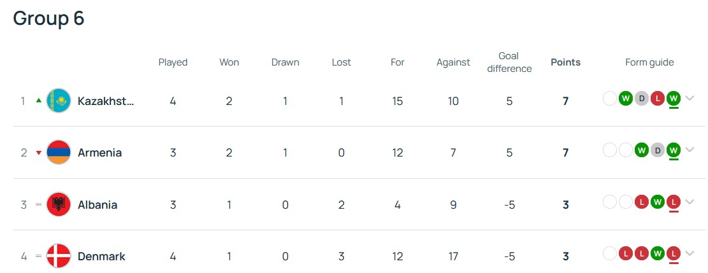Click the Denmark flag icon
The height and width of the screenshot is (273, 708).
point(59,256)
